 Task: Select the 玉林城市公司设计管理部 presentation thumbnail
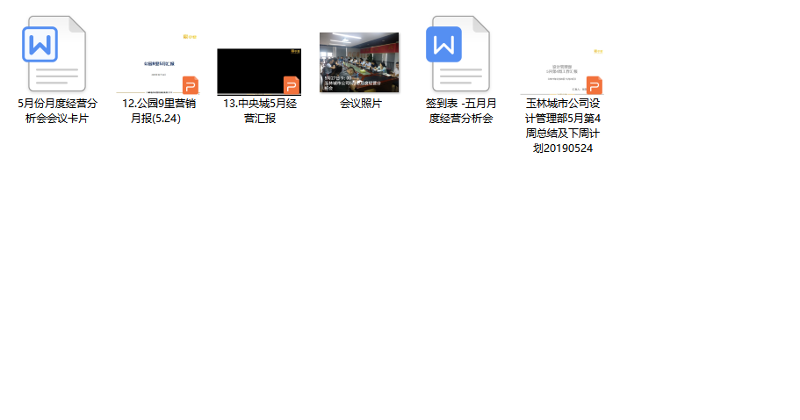pos(561,63)
